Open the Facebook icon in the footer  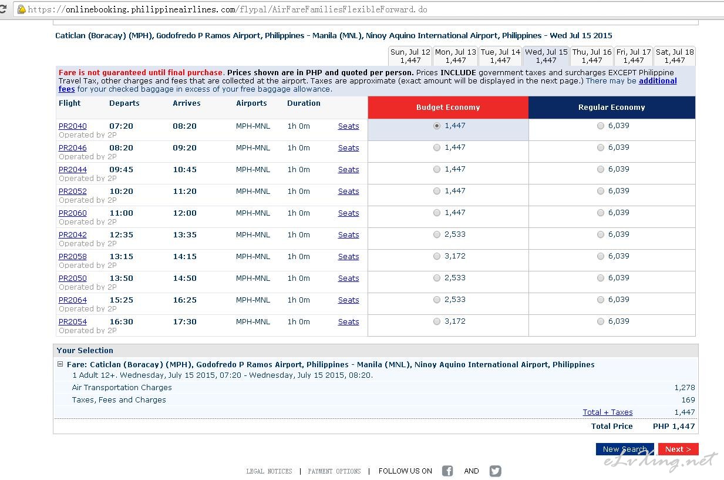447,471
